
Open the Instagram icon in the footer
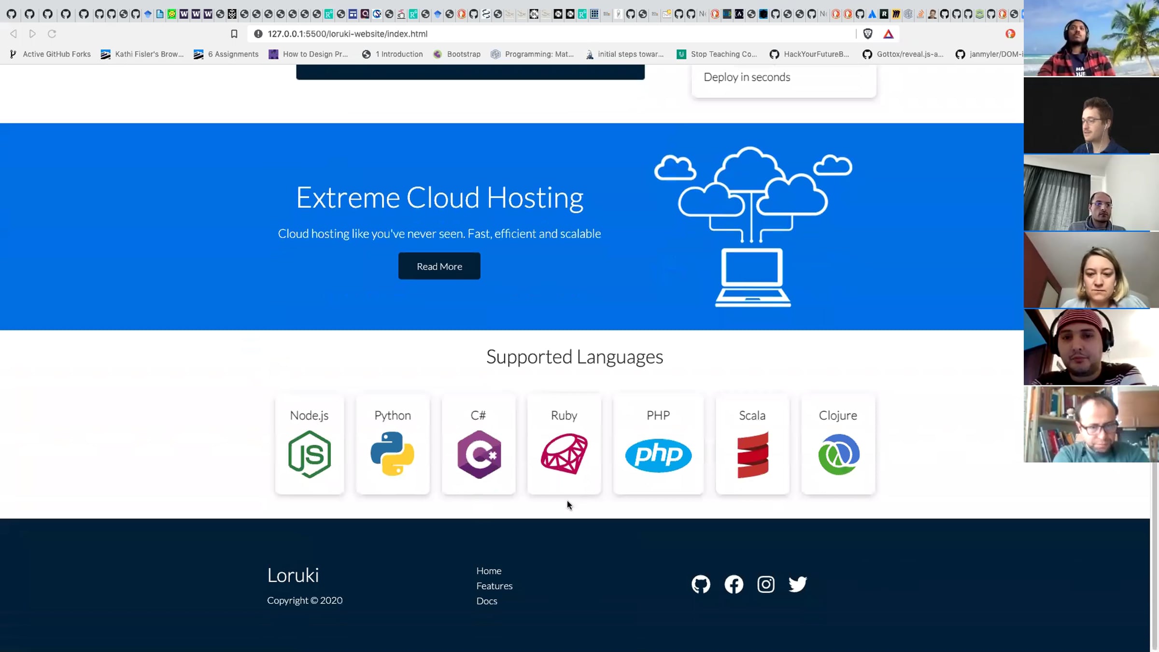click(x=766, y=584)
